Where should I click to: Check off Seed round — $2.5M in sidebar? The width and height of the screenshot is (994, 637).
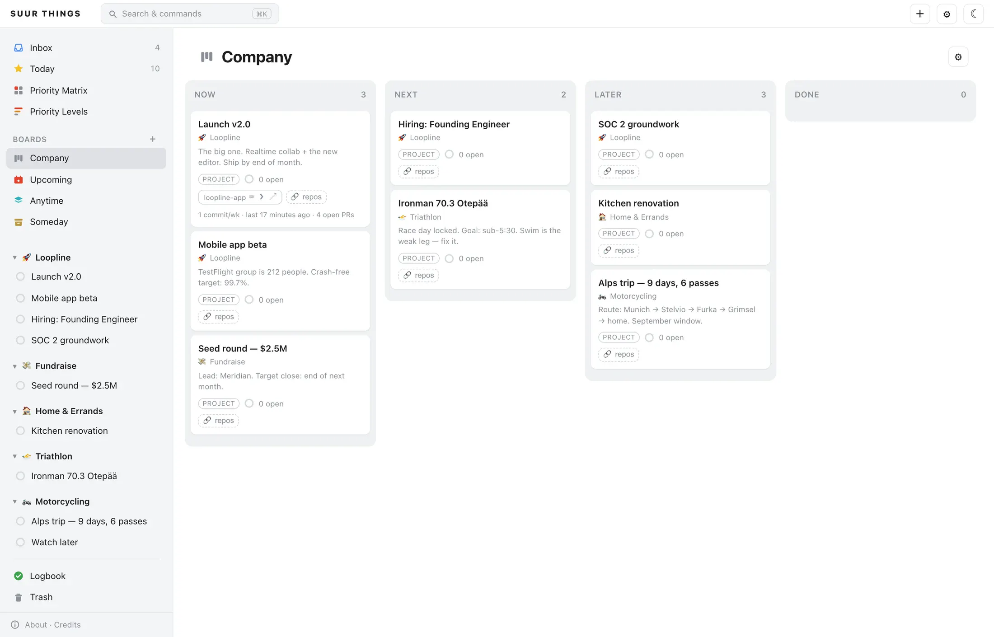coord(20,385)
